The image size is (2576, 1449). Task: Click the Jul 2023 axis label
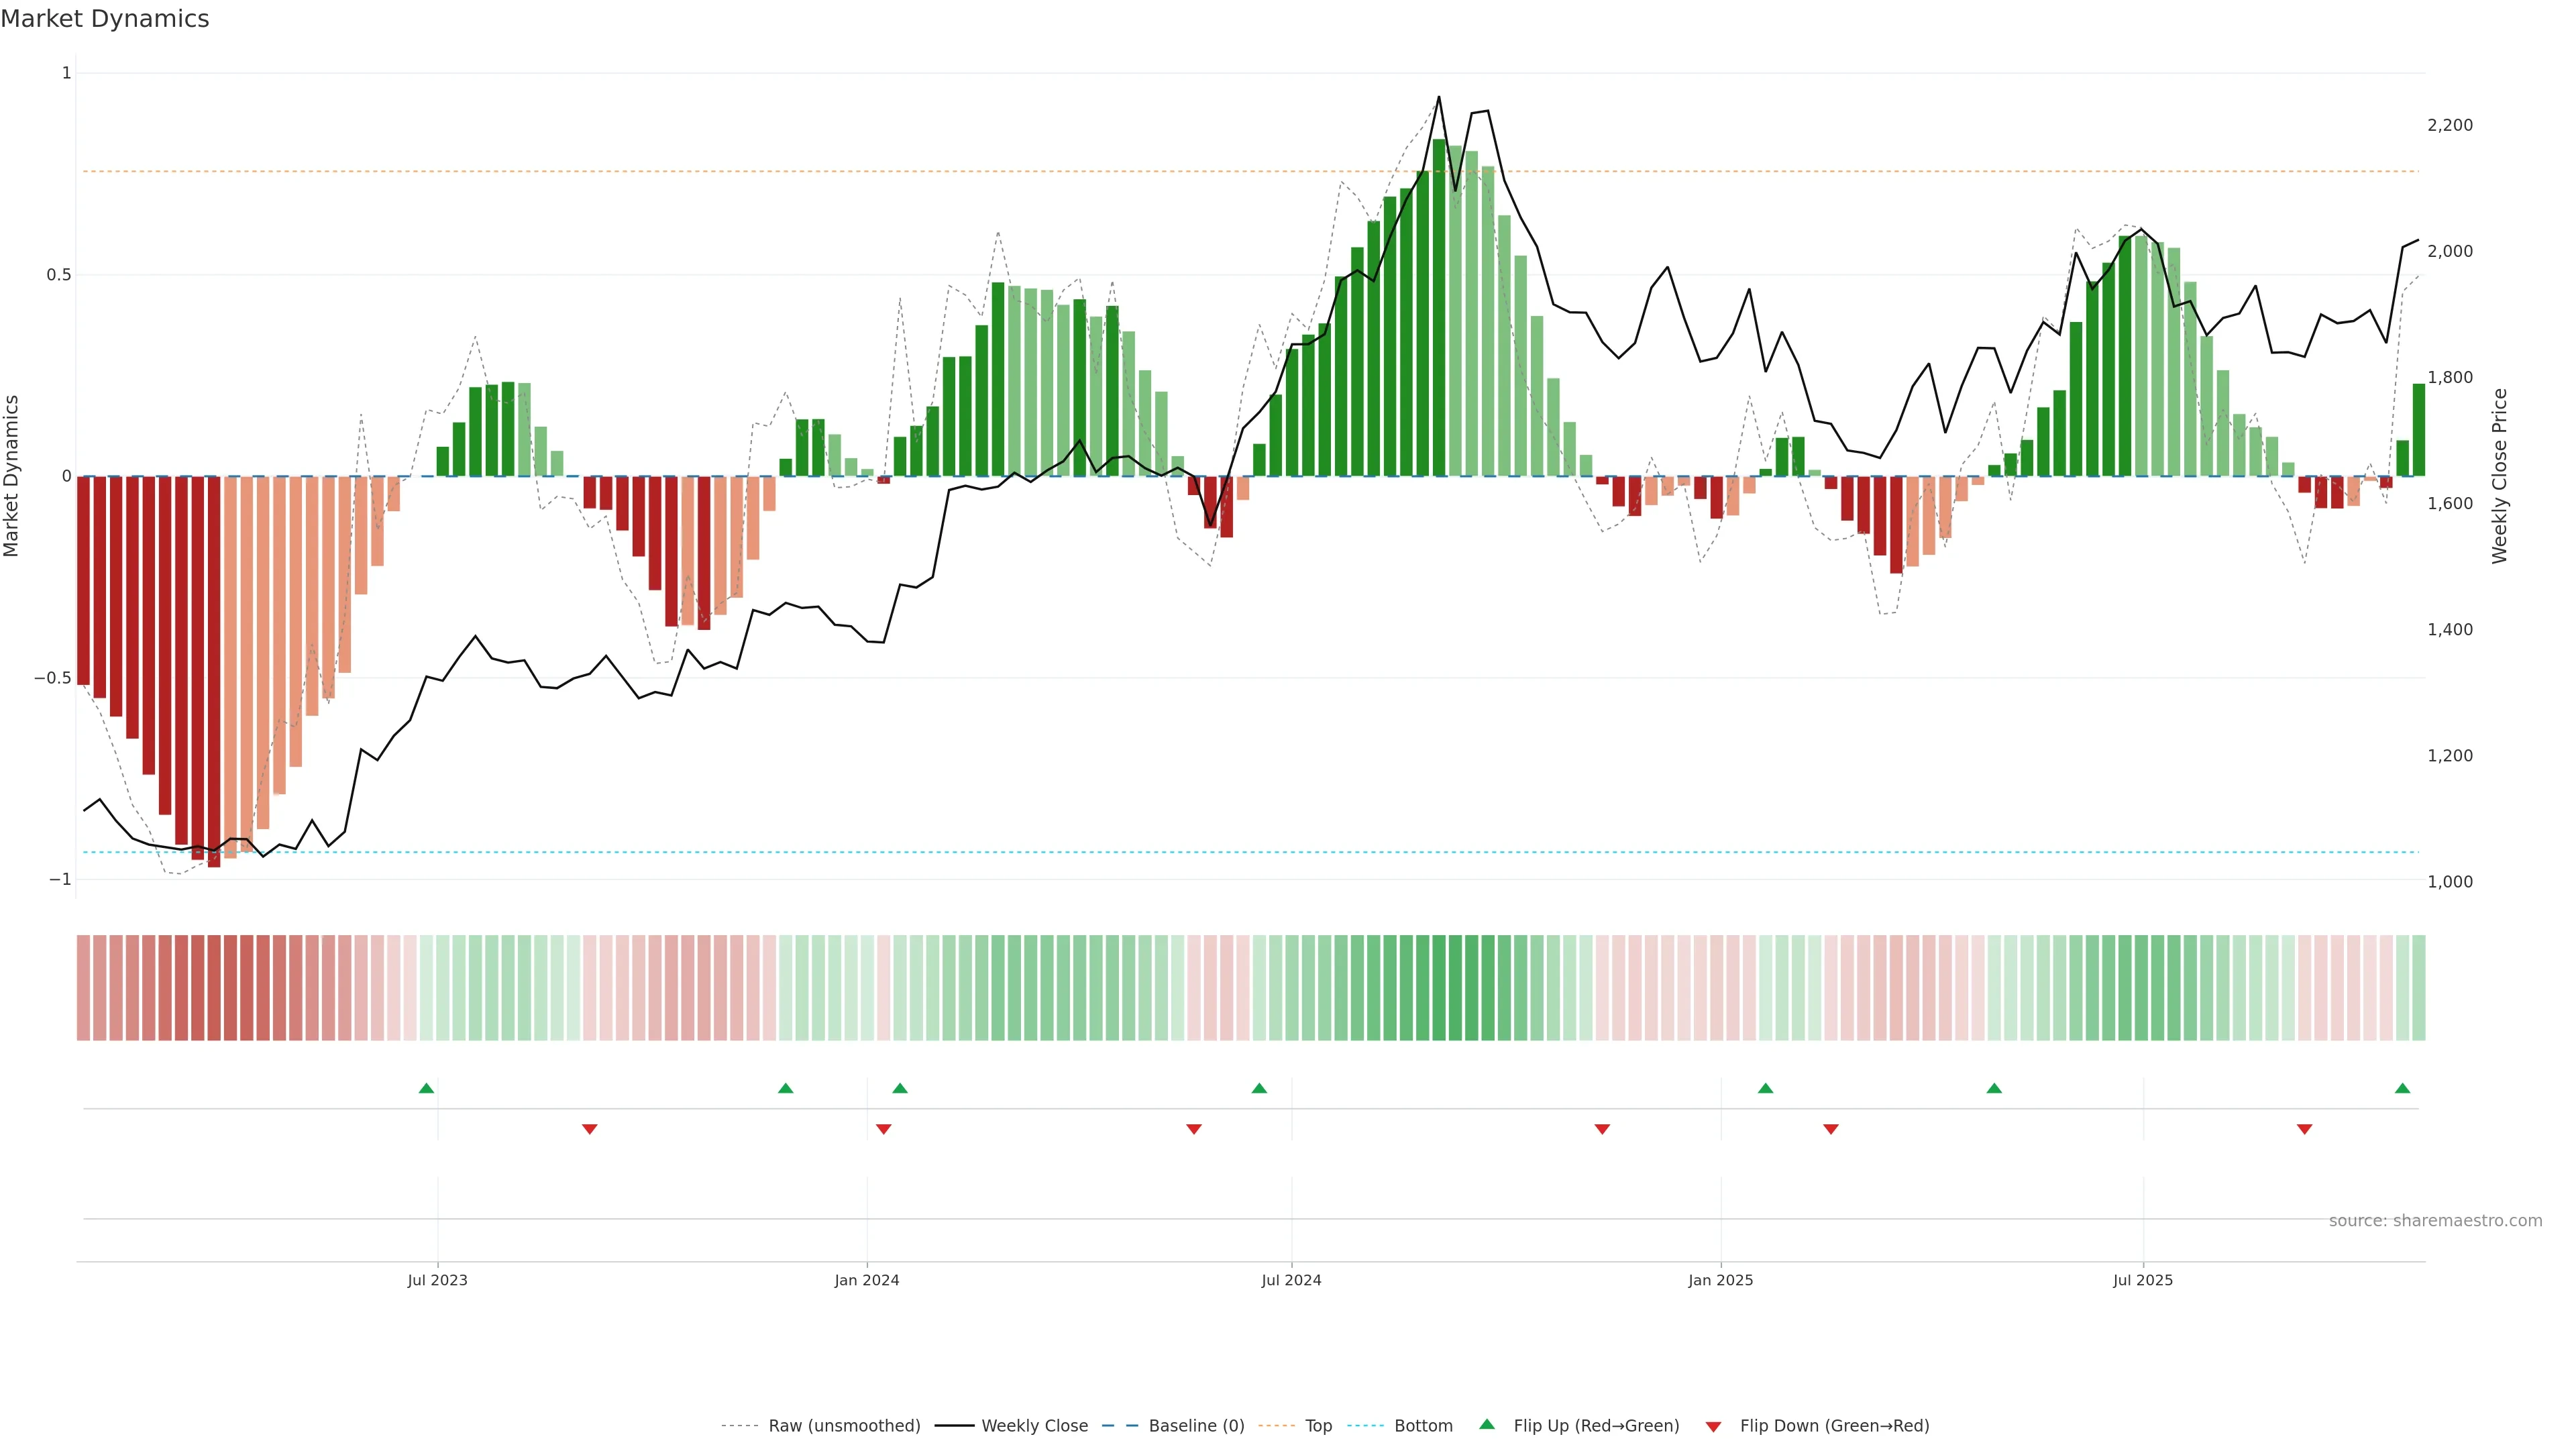click(437, 1280)
